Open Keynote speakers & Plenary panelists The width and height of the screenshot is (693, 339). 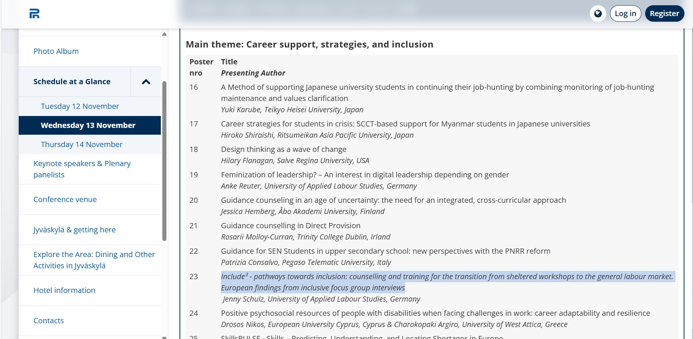82,169
